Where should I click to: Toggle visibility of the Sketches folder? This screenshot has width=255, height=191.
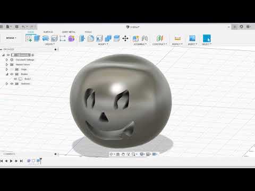pos(12,84)
